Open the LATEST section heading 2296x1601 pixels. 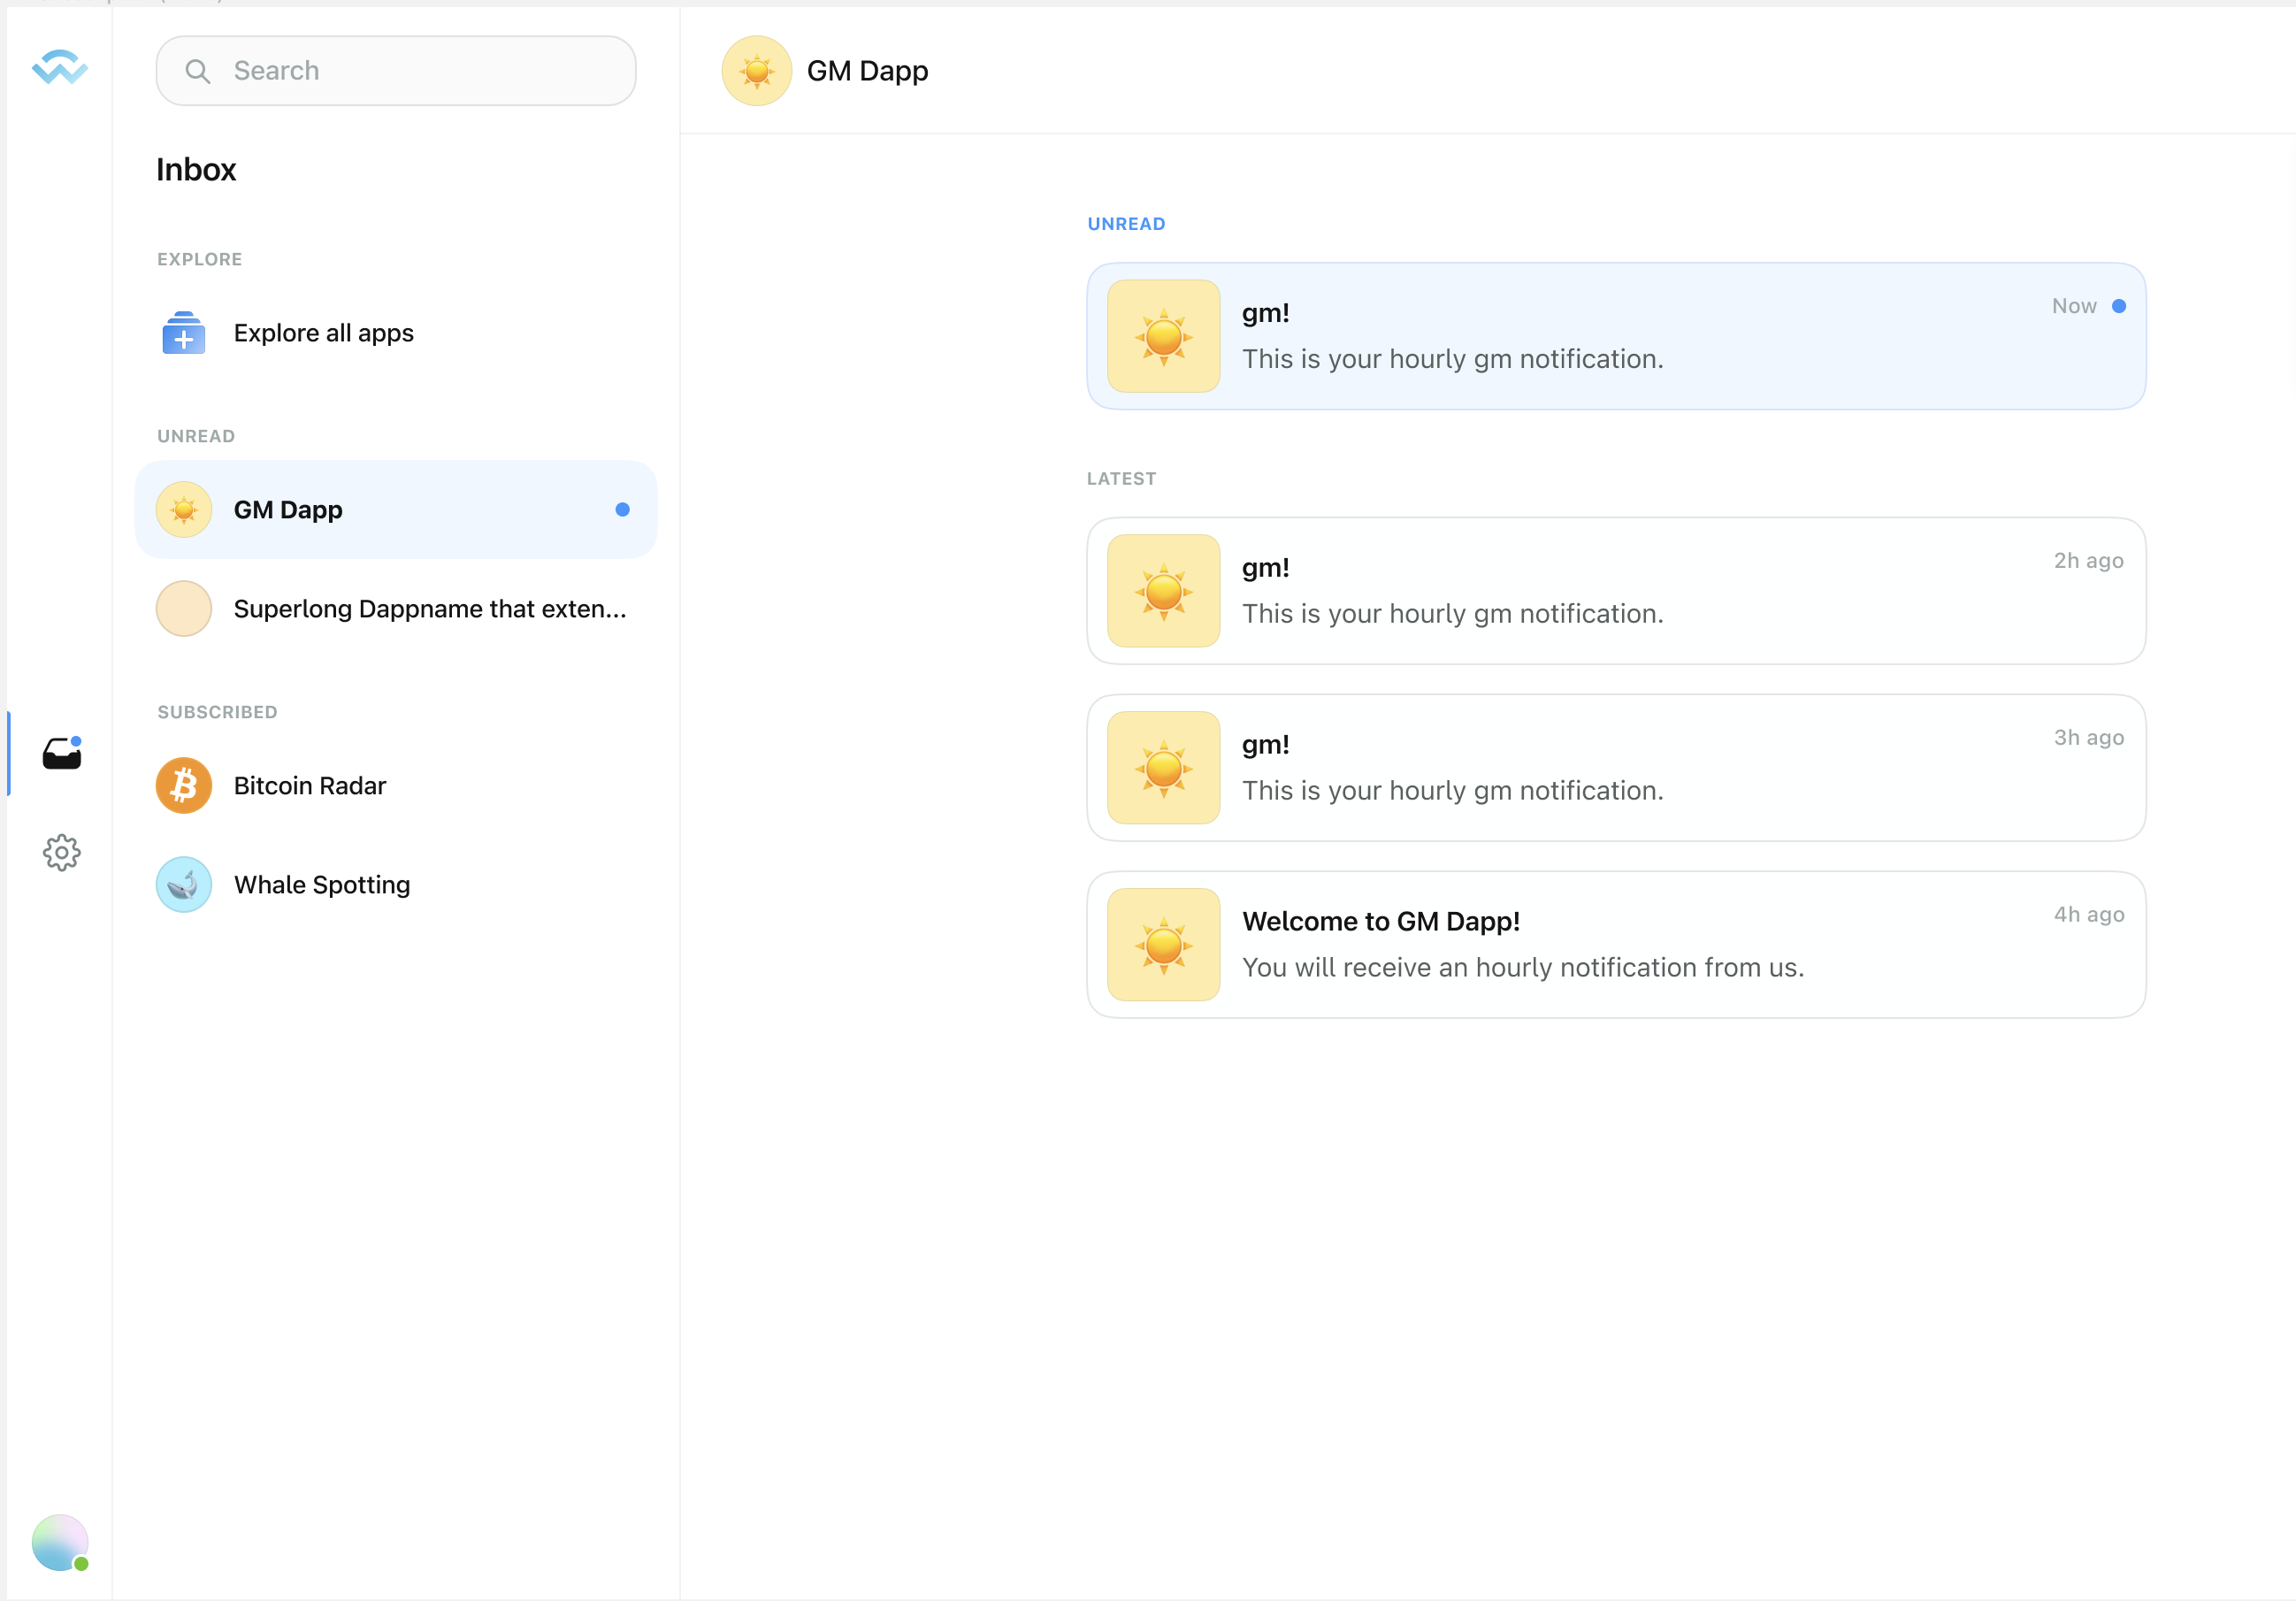click(x=1121, y=478)
